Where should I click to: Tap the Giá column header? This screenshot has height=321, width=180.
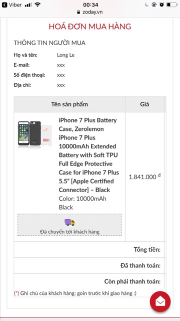[144, 104]
